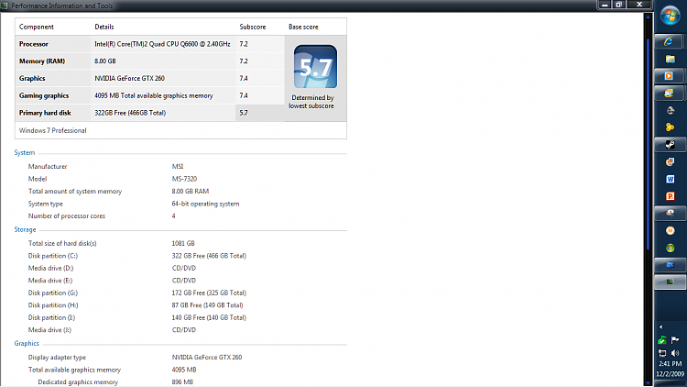The height and width of the screenshot is (387, 687).
Task: Click the network connection tray icon
Action: click(x=662, y=353)
